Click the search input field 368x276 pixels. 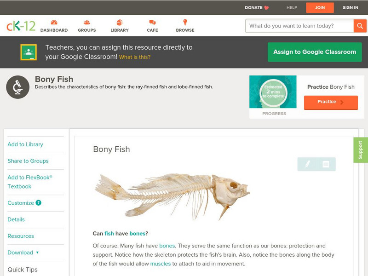pos(299,26)
